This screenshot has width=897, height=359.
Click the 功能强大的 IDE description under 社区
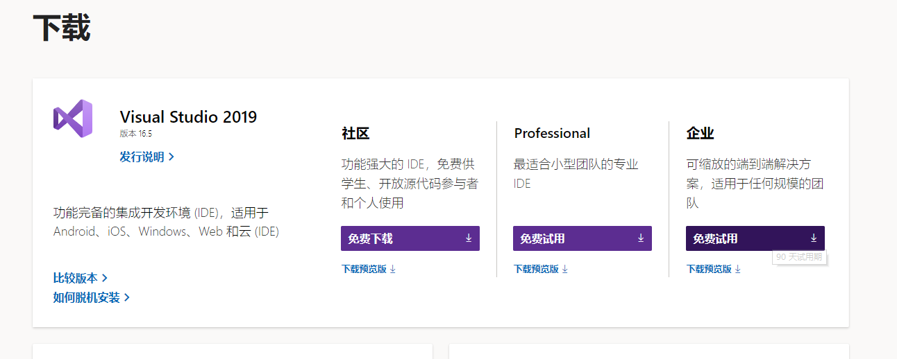click(410, 184)
